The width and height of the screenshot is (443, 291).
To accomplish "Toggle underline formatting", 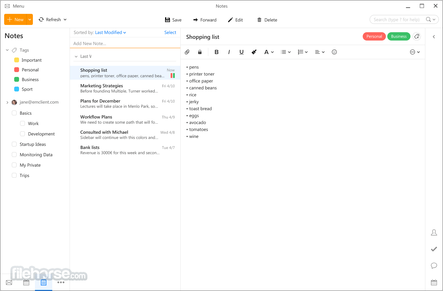I will coord(242,52).
